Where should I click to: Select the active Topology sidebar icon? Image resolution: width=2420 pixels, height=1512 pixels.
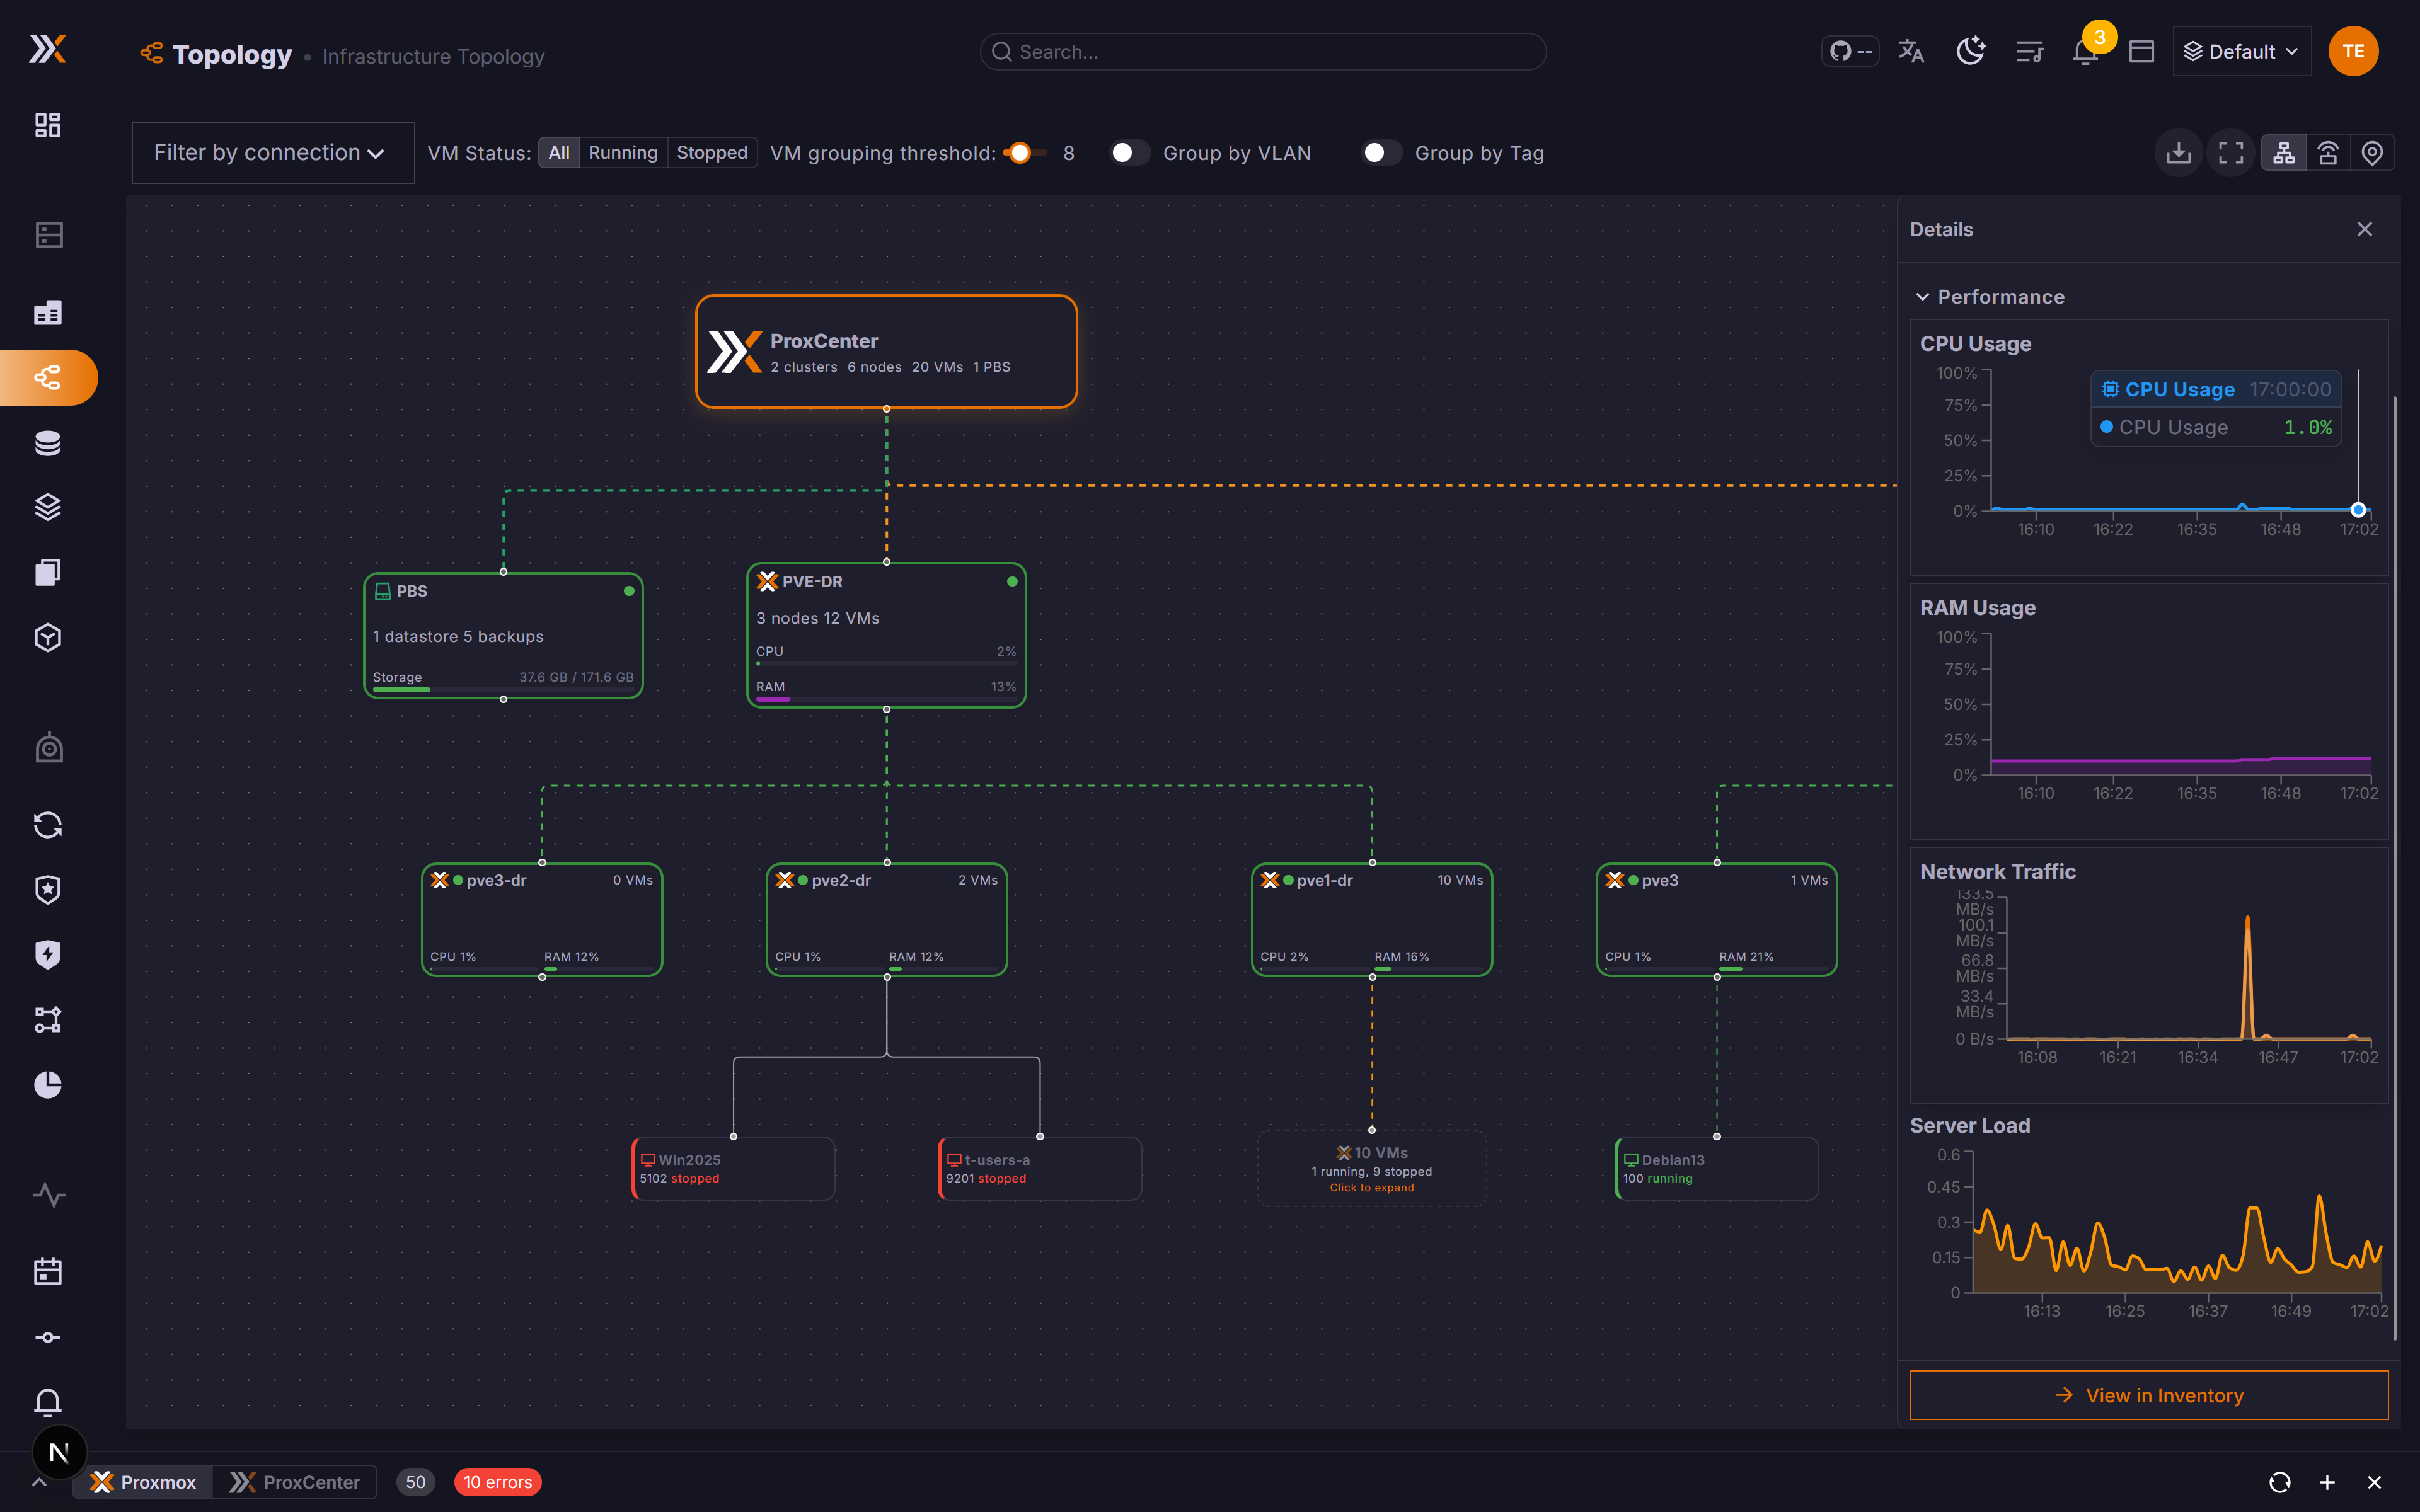[x=48, y=377]
